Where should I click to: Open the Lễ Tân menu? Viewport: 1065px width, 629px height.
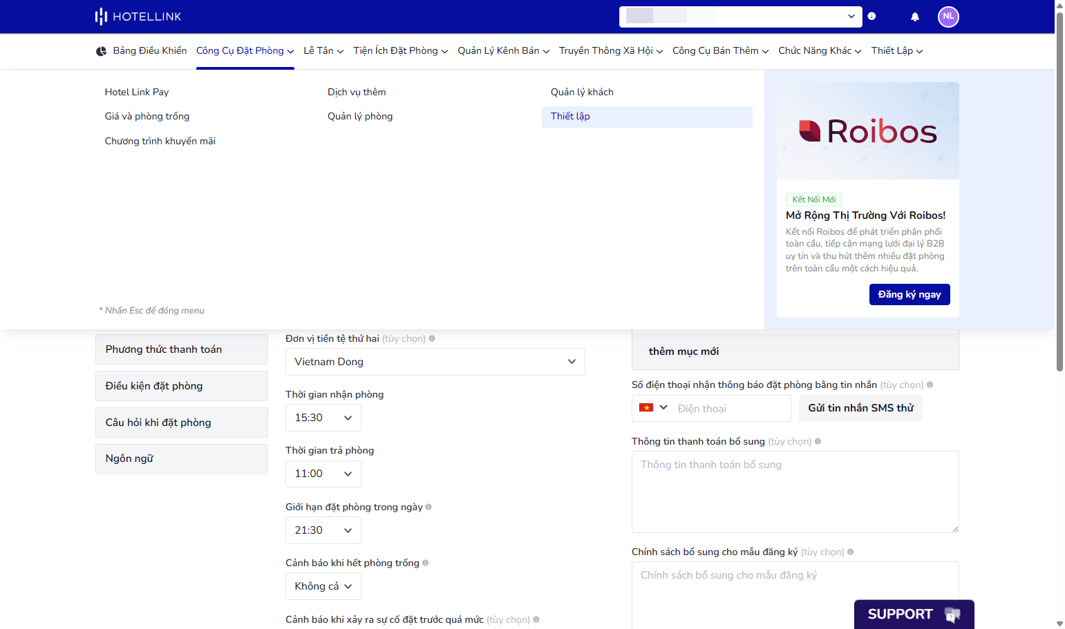point(323,50)
